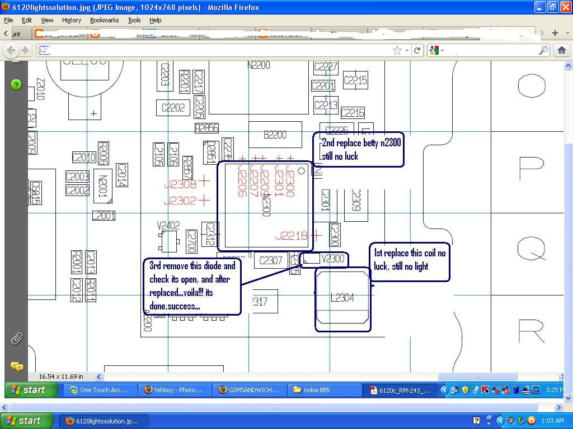Click the Reload page icon
573x429 pixels.
tap(417, 50)
